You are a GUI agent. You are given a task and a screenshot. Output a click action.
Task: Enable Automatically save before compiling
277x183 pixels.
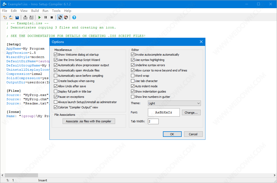pyautogui.click(x=56, y=76)
